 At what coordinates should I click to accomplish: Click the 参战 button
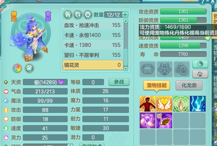pyautogui.click(x=119, y=82)
